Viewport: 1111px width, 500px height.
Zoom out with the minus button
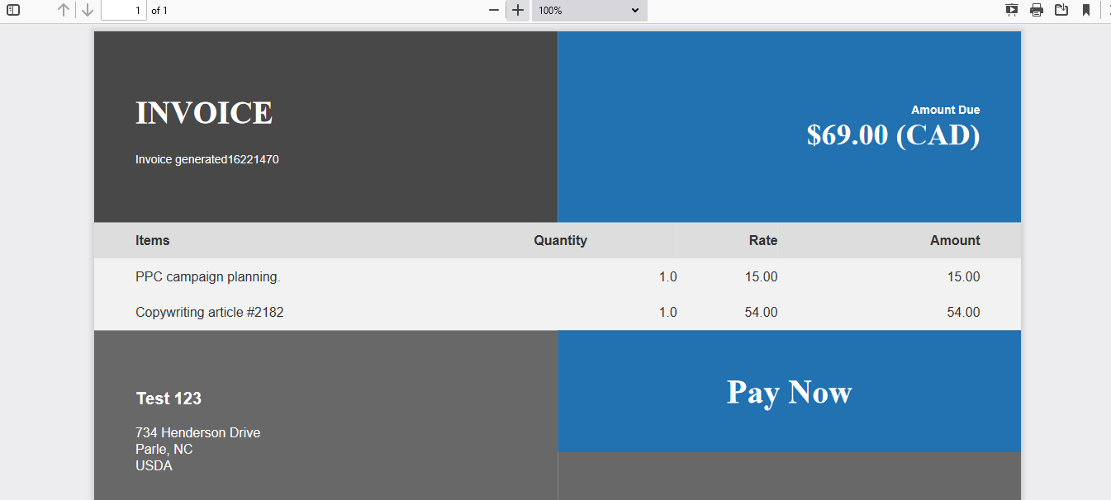click(494, 10)
